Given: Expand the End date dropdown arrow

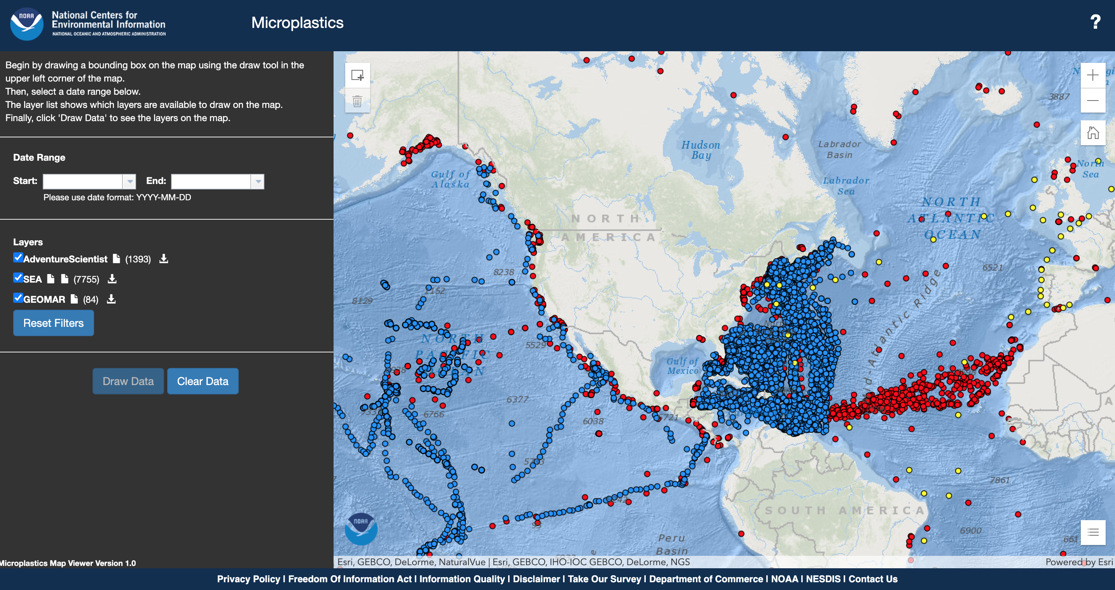Looking at the screenshot, I should click(257, 182).
